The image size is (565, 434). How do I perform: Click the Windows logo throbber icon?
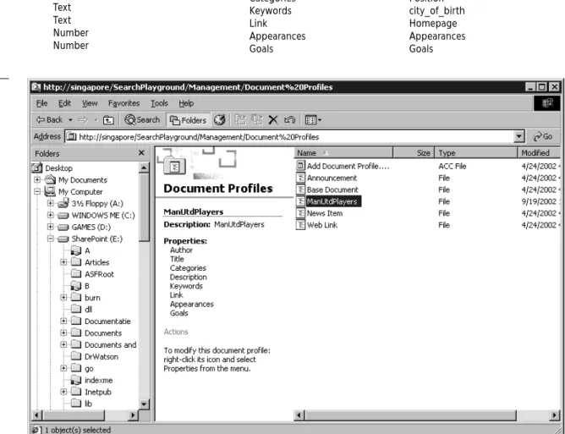(x=547, y=103)
